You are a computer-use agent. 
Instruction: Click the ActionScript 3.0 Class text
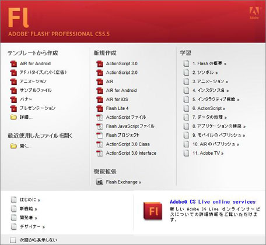coord(128,144)
